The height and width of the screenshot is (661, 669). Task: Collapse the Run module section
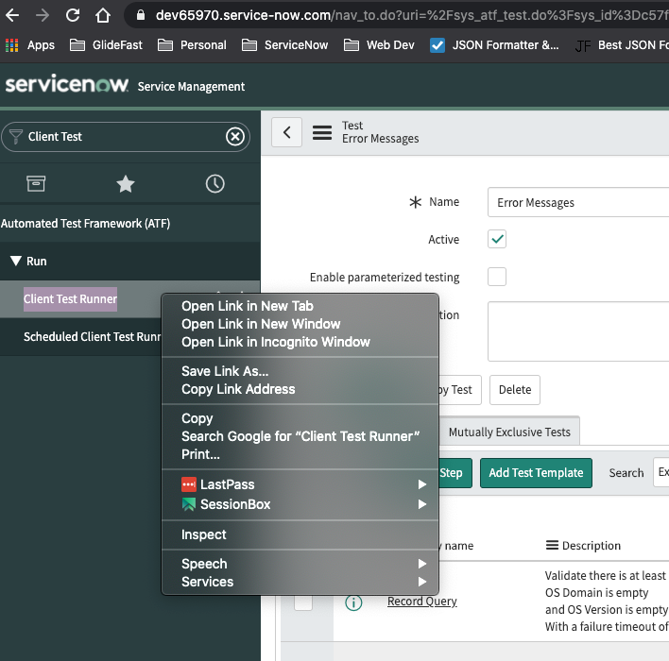pyautogui.click(x=16, y=261)
